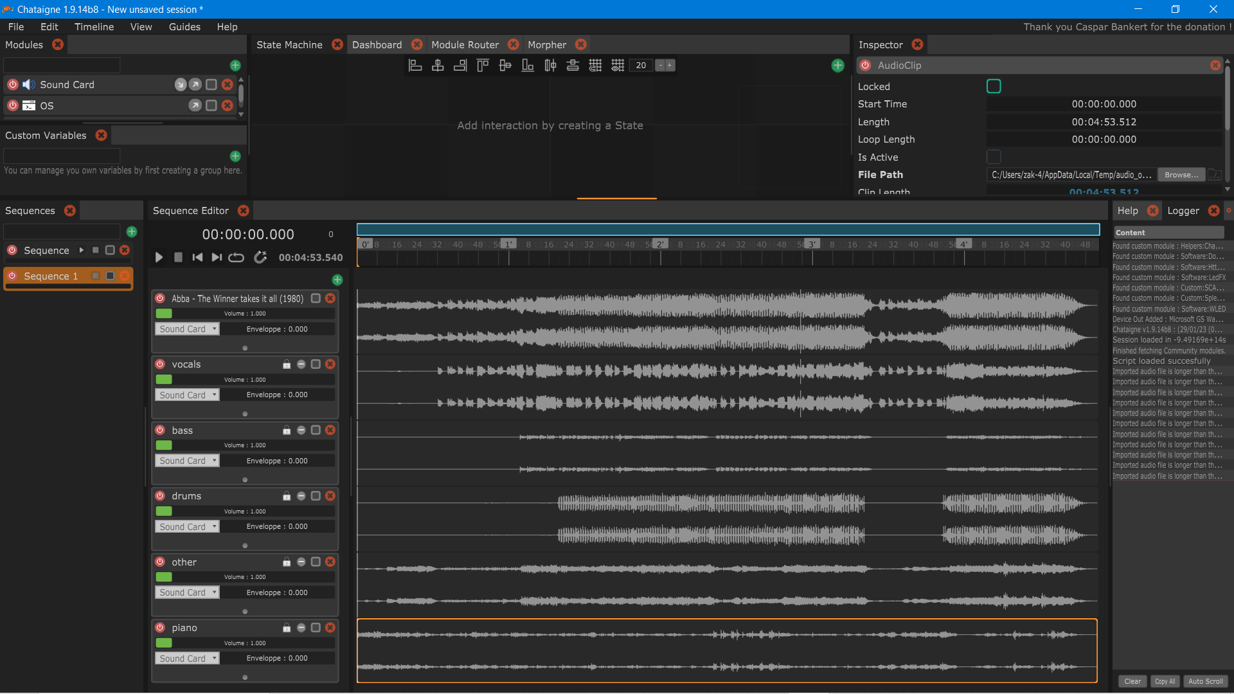Open the piano layer Sound Card dropdown
This screenshot has height=694, width=1234.
pos(187,659)
